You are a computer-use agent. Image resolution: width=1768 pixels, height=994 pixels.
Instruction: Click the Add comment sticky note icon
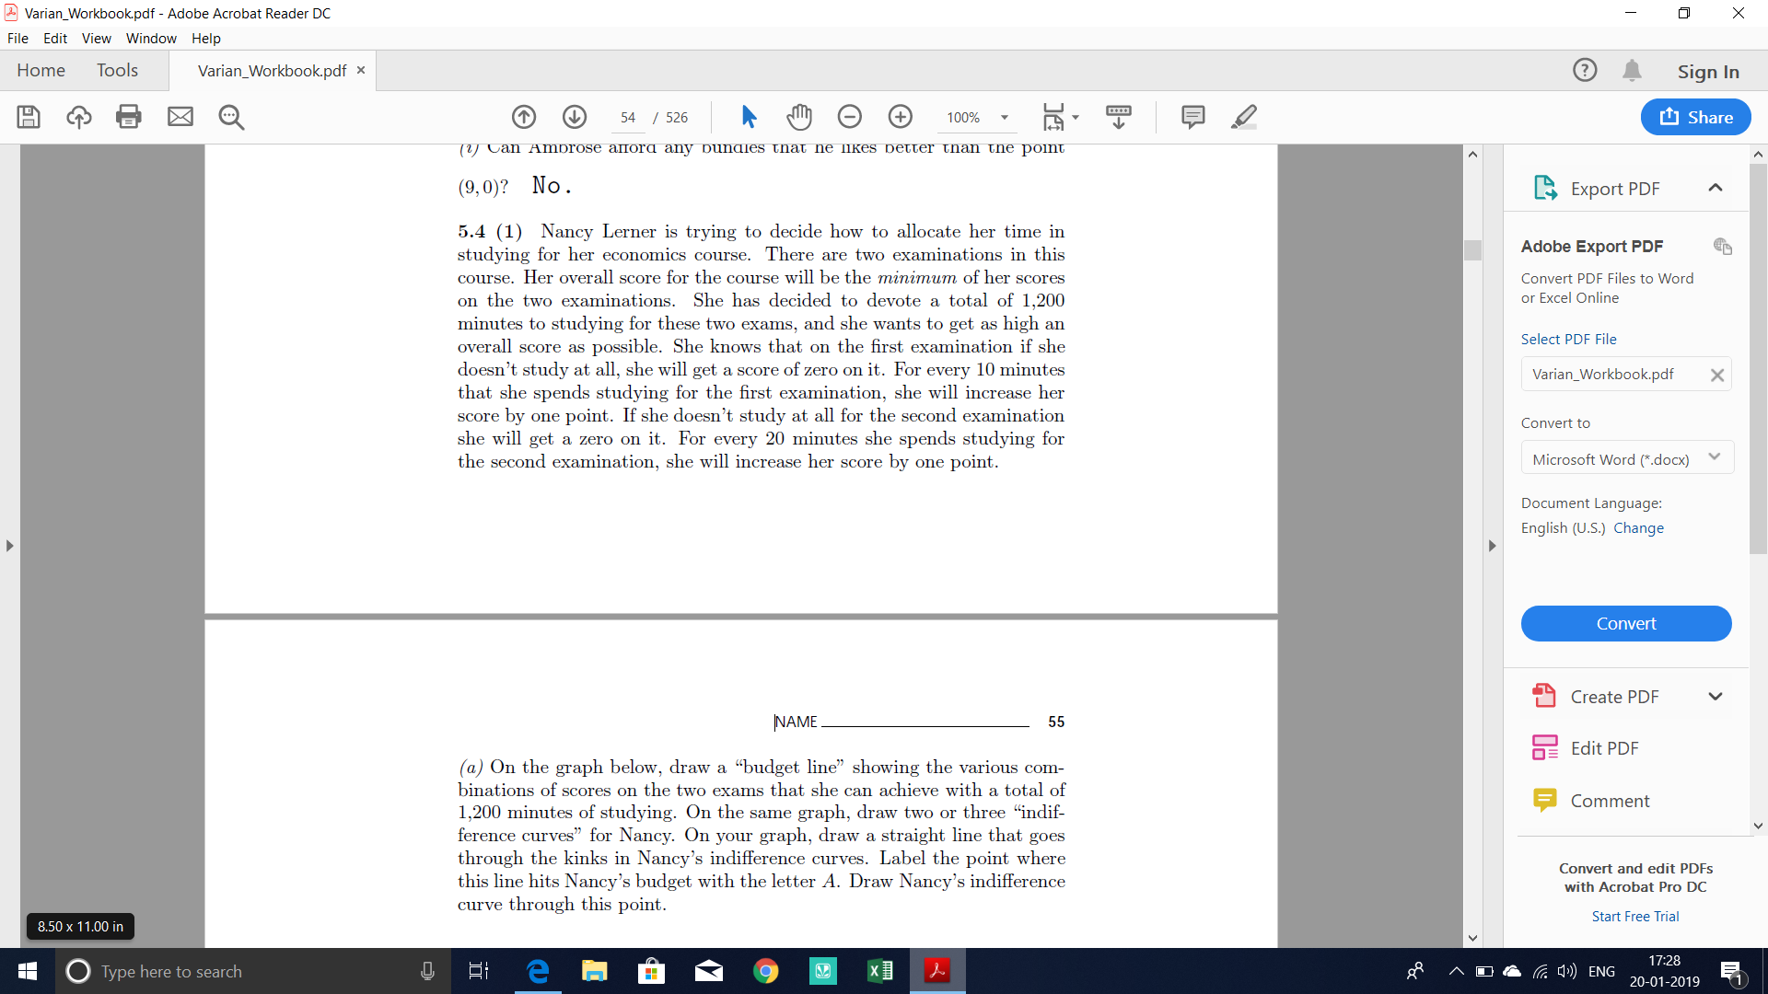coord(1192,117)
